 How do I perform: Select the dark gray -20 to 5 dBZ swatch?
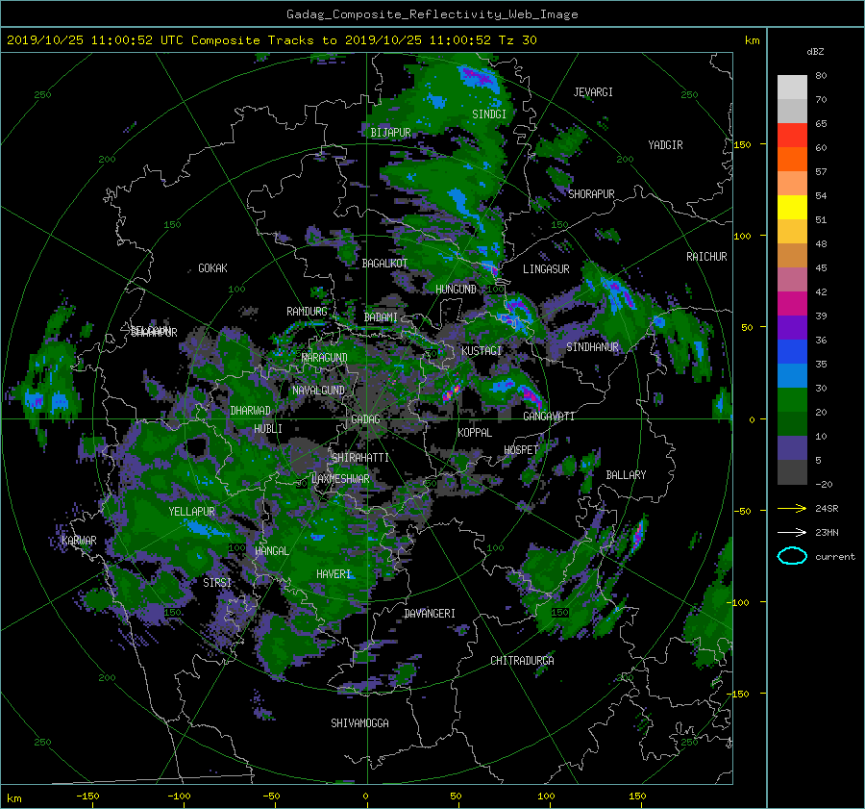point(792,472)
